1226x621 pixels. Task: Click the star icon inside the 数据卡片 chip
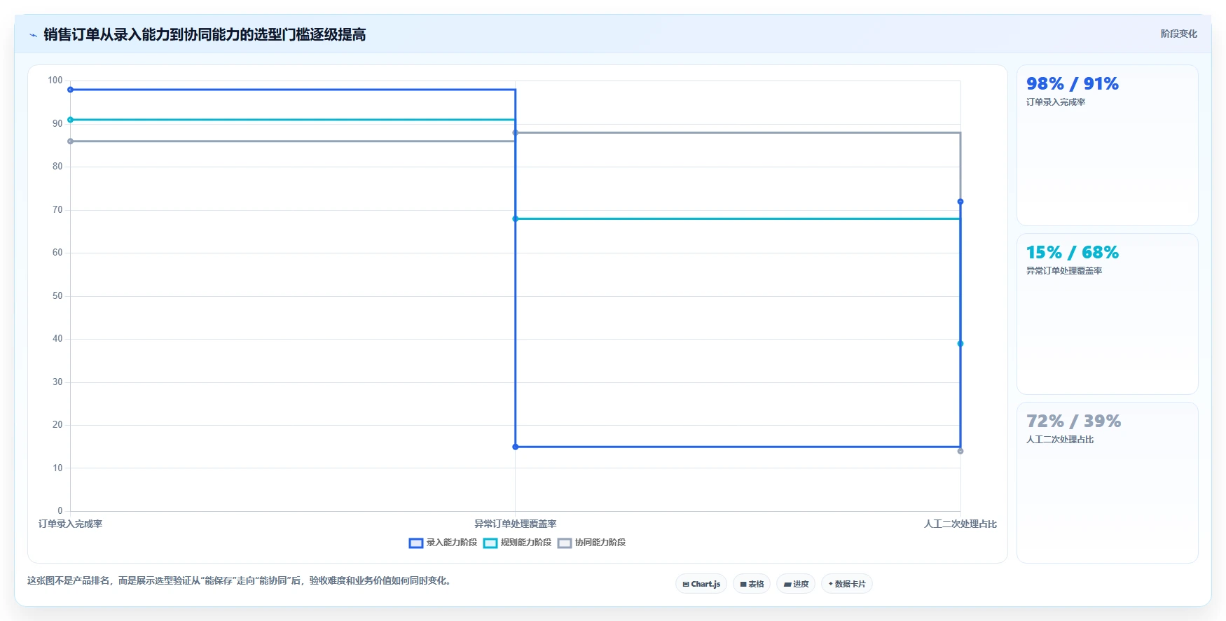(831, 584)
